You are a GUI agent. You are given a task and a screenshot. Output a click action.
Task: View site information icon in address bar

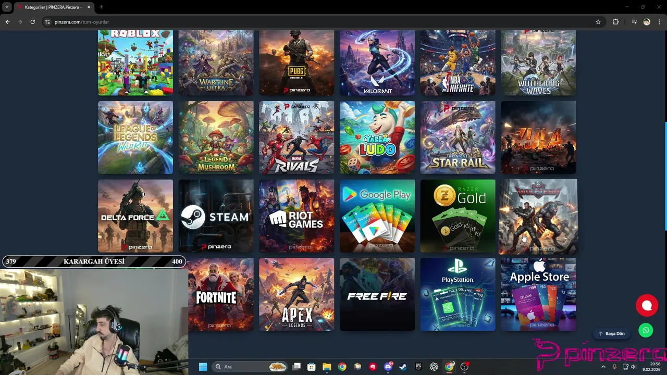click(x=47, y=22)
